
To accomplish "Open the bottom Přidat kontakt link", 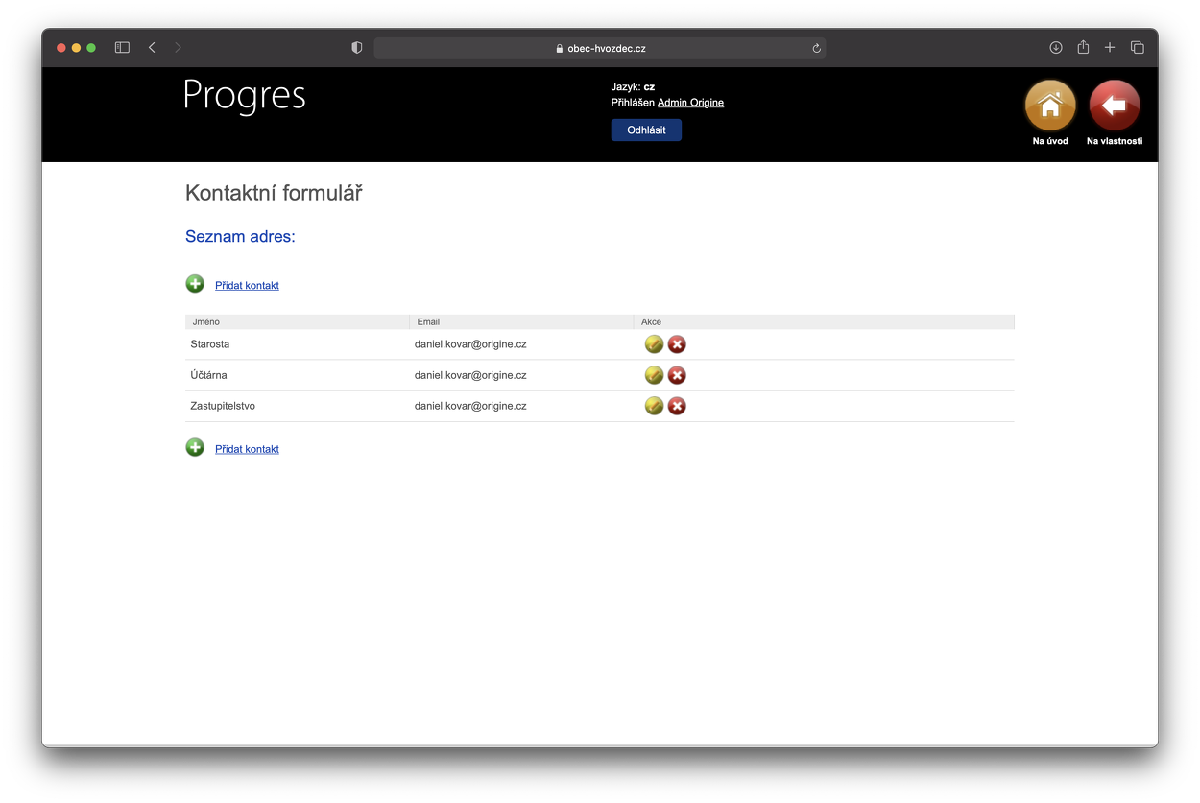I will coord(247,449).
